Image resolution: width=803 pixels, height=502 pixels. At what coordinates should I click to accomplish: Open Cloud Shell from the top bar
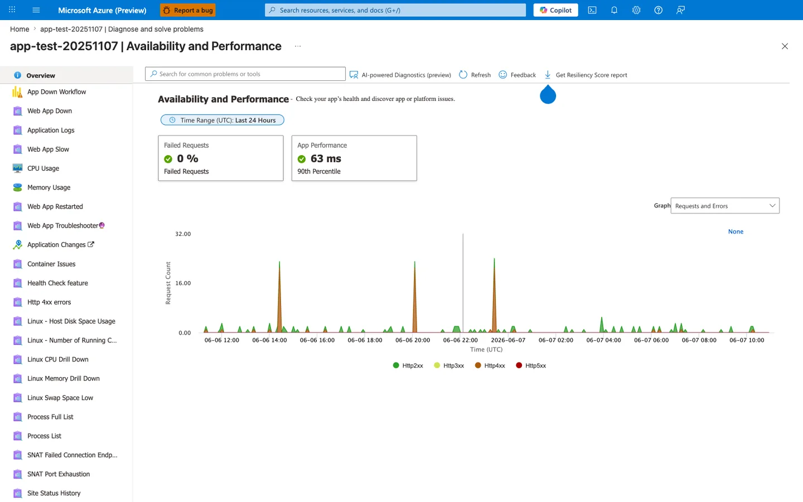592,10
